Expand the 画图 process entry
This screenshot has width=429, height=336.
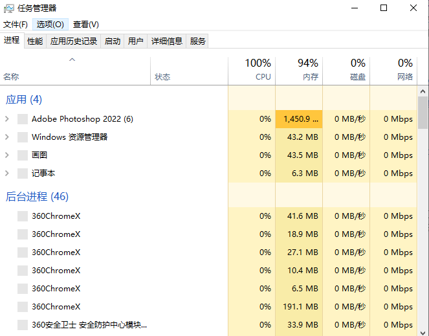[6, 155]
